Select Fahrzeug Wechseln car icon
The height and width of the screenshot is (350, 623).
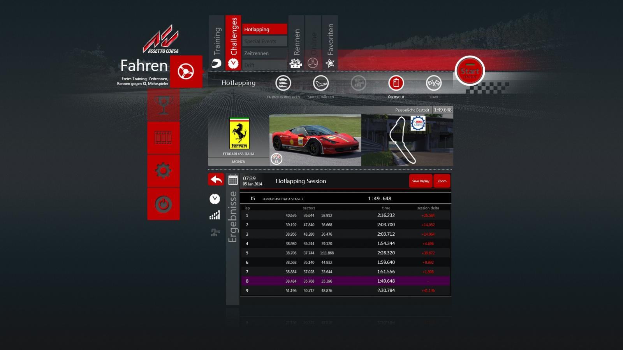coord(283,83)
